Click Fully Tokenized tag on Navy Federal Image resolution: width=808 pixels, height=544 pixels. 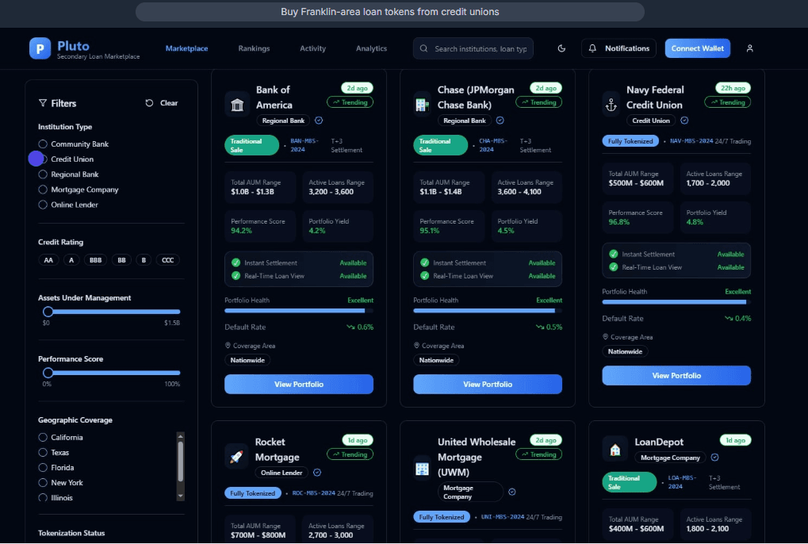[x=630, y=141]
